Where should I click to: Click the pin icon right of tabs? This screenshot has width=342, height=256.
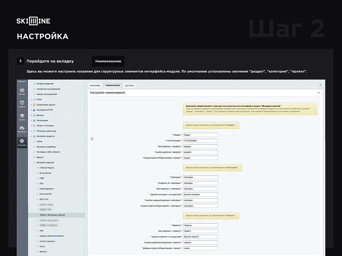320,85
